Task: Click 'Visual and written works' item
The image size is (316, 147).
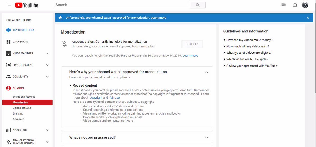Action: coord(132,113)
